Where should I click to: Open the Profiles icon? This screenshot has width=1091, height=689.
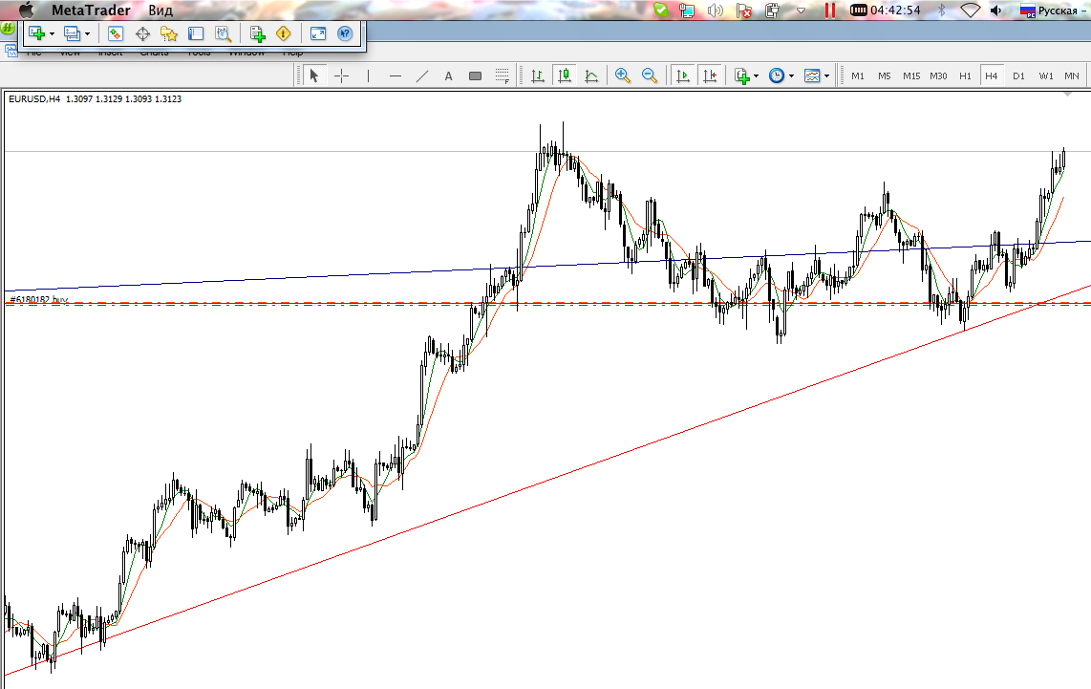(x=72, y=33)
